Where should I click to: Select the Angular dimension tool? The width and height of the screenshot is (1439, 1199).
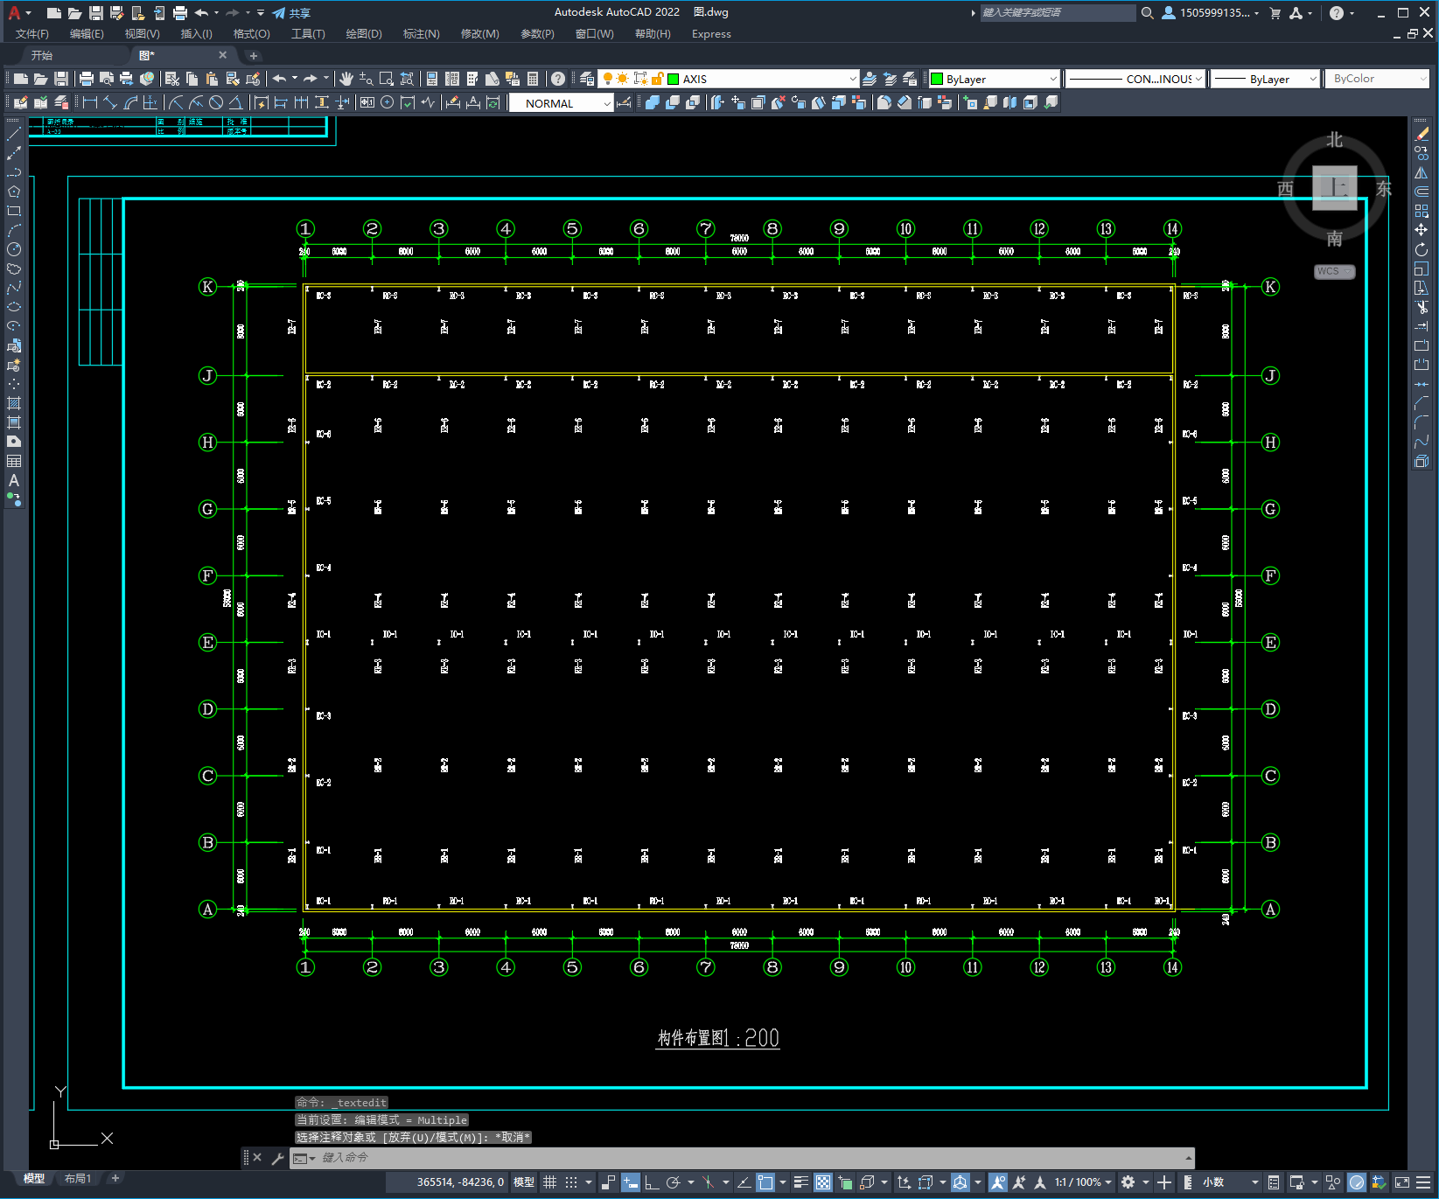pos(235,102)
